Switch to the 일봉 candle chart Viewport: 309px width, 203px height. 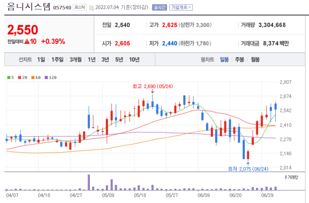(224, 59)
